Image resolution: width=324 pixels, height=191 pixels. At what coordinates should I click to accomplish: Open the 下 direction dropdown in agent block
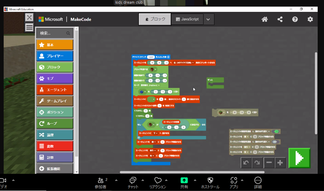tap(155, 134)
